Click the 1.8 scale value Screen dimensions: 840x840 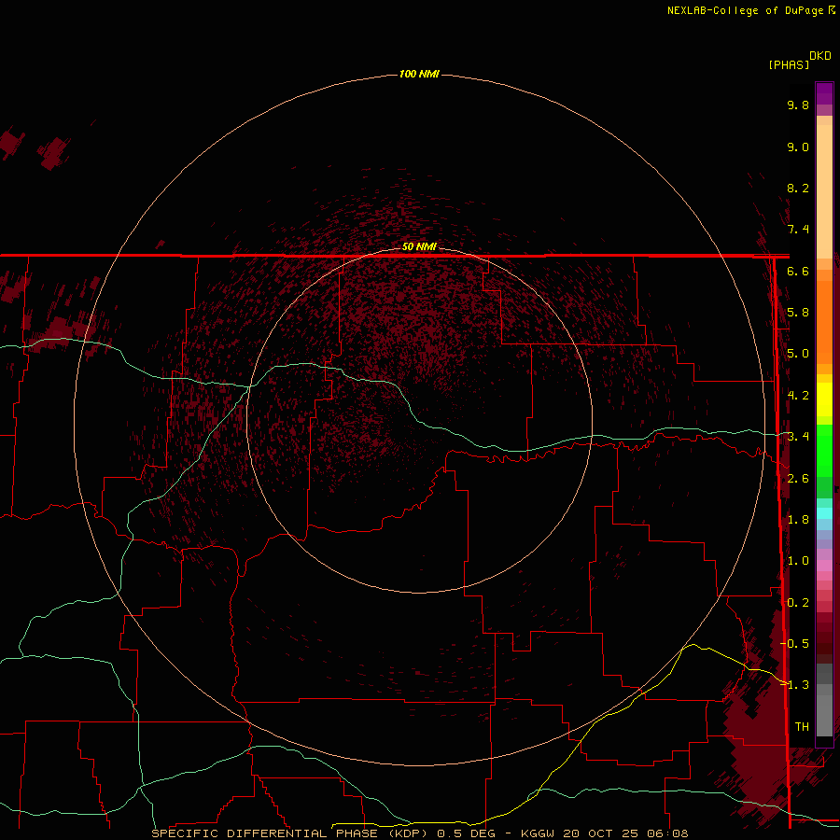[798, 520]
